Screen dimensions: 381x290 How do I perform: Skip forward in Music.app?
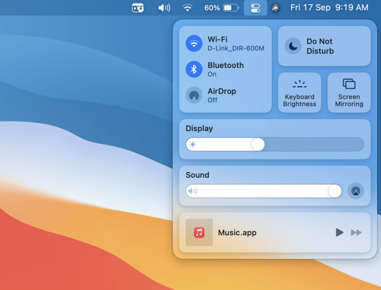click(356, 232)
